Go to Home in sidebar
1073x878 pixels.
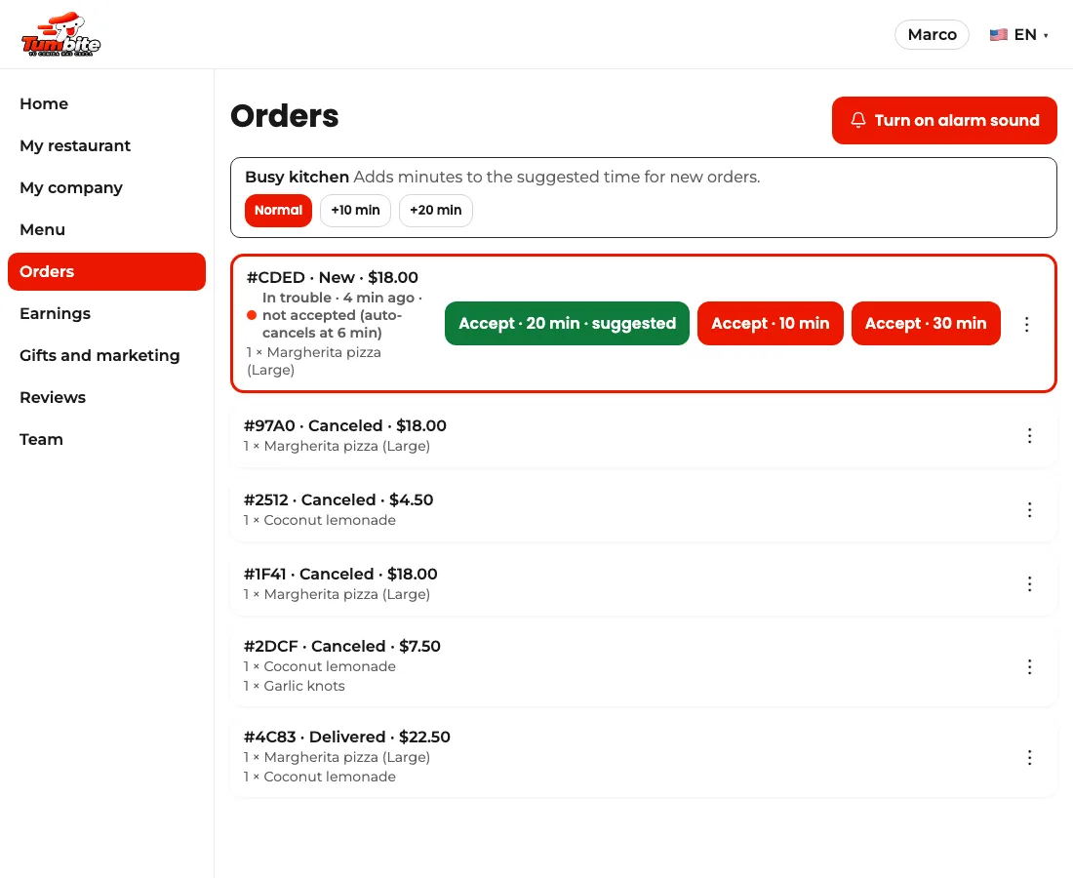[106, 104]
